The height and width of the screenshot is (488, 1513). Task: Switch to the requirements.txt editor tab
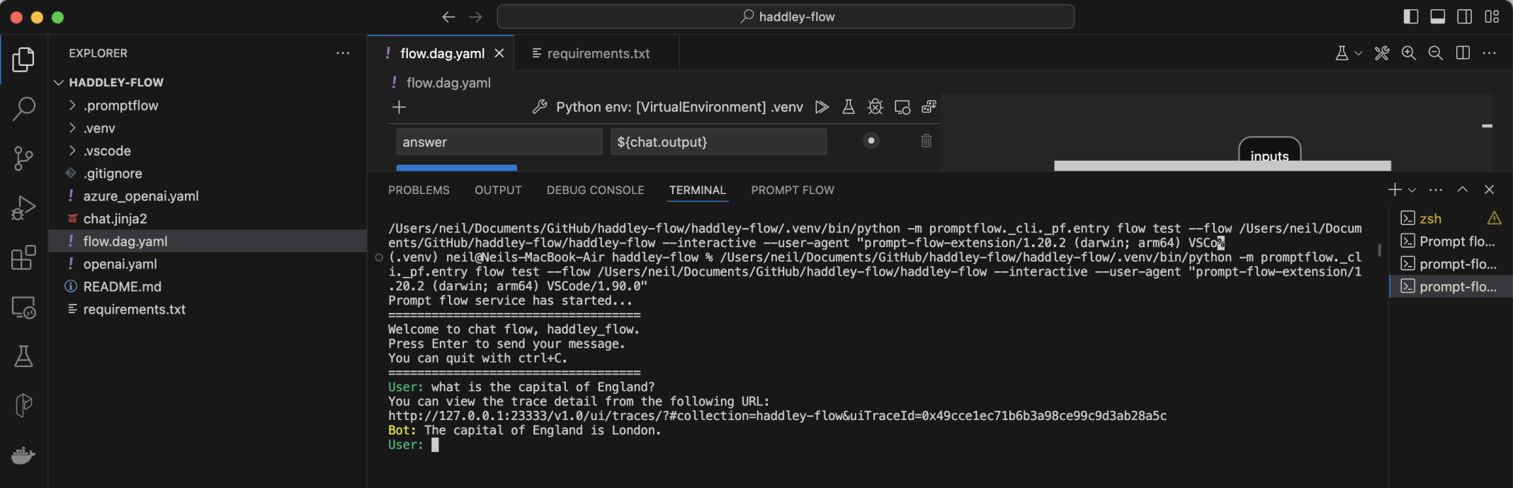coord(597,53)
